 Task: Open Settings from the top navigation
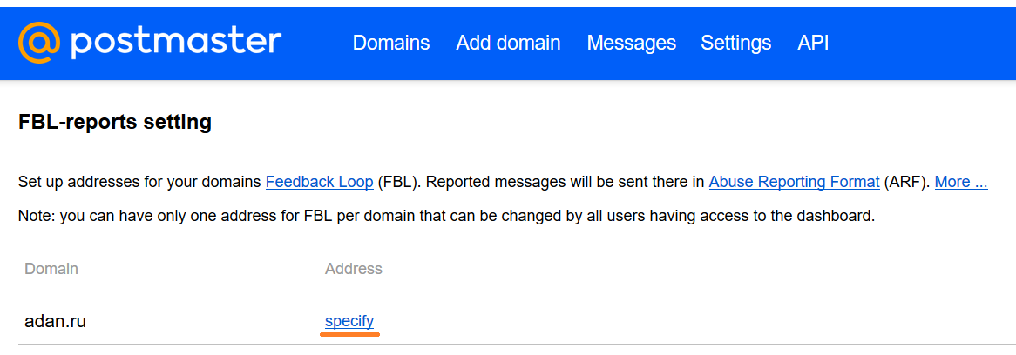coord(735,44)
